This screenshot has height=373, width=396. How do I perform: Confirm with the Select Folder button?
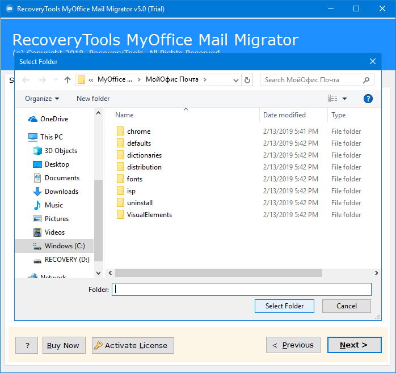click(x=284, y=306)
